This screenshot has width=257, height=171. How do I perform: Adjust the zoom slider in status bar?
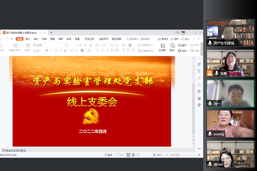178,155
